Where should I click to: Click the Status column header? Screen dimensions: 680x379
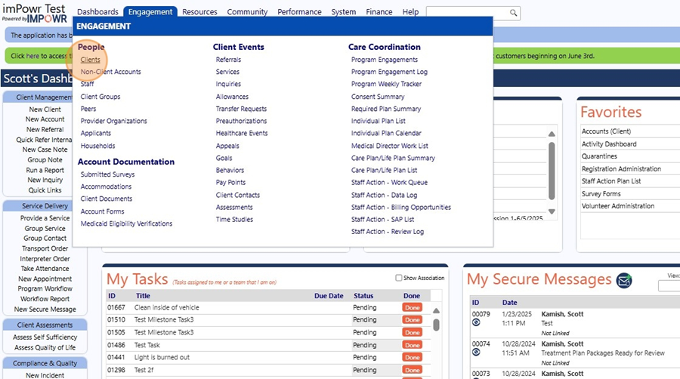(363, 296)
